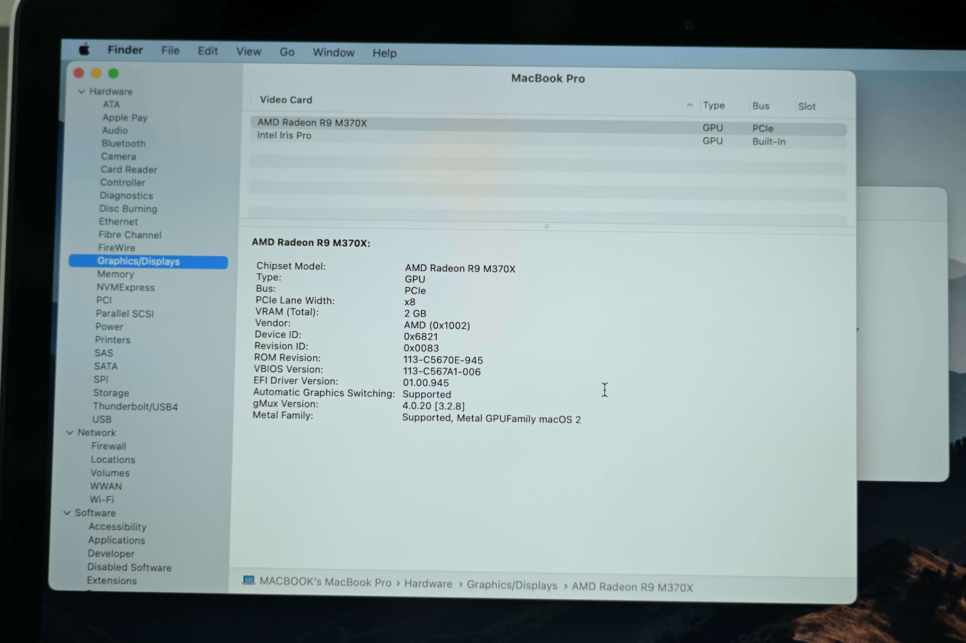Click the Bus column header
Image resolution: width=966 pixels, height=643 pixels.
pos(760,106)
